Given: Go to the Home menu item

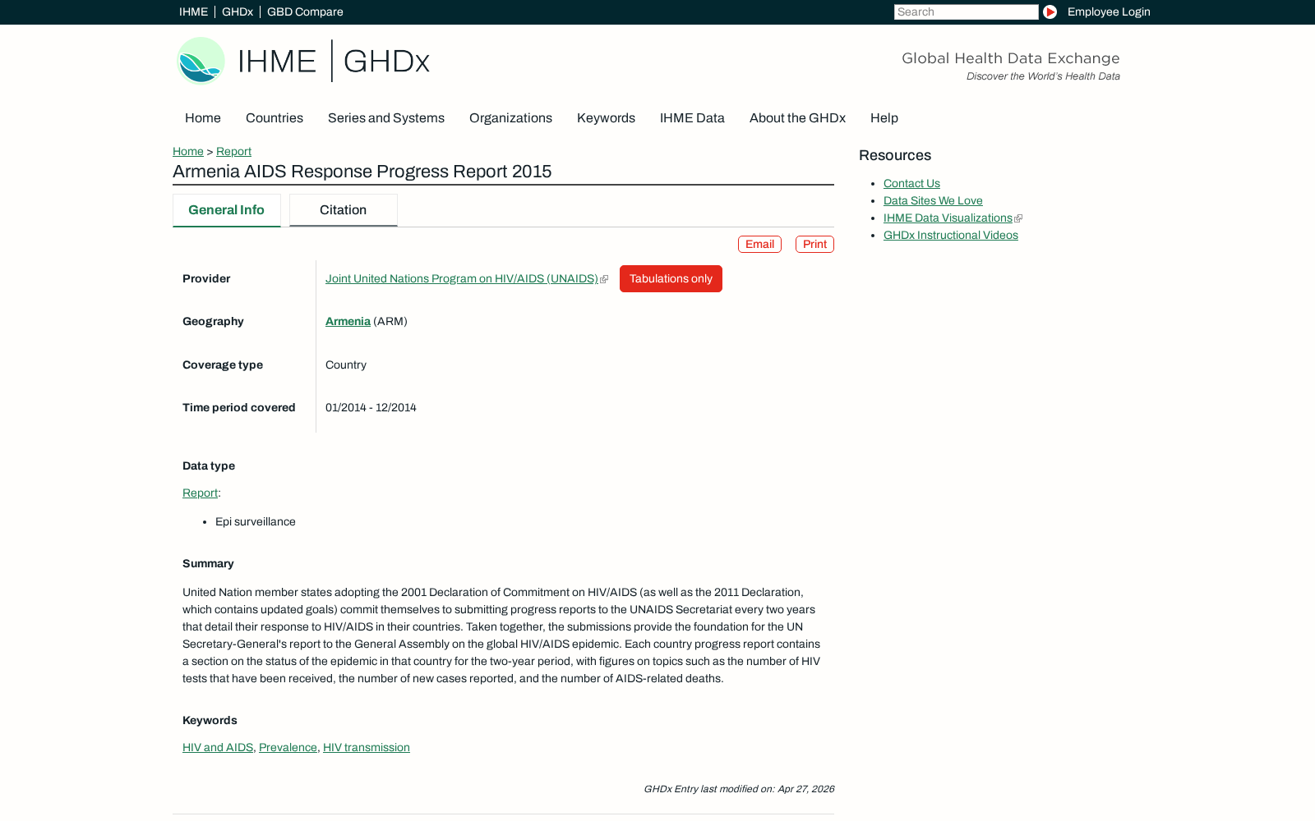Looking at the screenshot, I should tap(203, 118).
